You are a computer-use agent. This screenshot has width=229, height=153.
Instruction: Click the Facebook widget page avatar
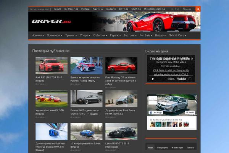153,100
